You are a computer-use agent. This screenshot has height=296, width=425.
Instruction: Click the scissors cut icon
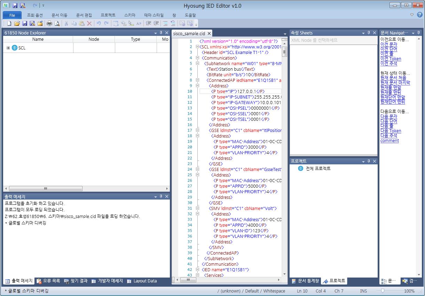tap(66, 23)
